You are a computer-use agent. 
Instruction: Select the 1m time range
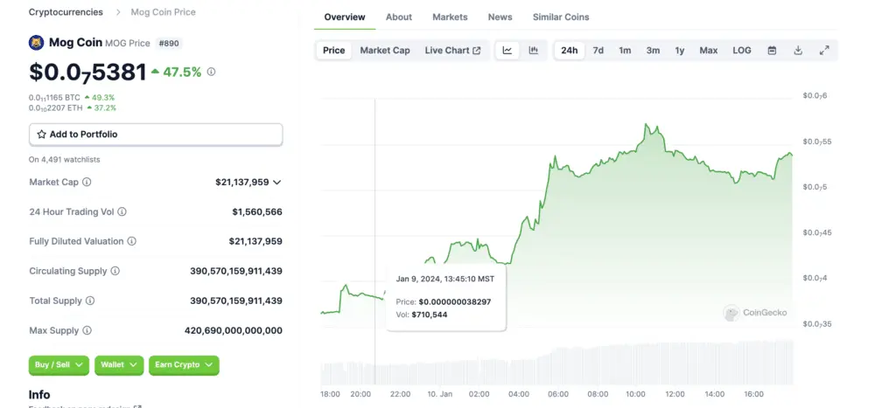pyautogui.click(x=625, y=50)
